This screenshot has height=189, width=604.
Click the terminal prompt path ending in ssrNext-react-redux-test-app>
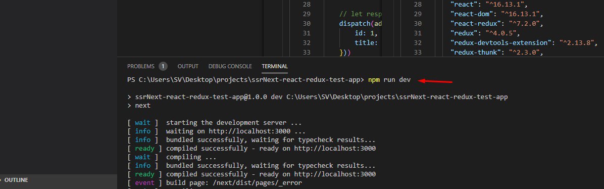pos(245,80)
